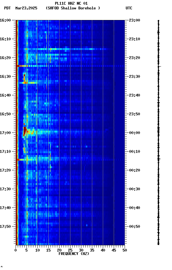Click the 23:00 UTC time label
172x270 pixels.
135,20
